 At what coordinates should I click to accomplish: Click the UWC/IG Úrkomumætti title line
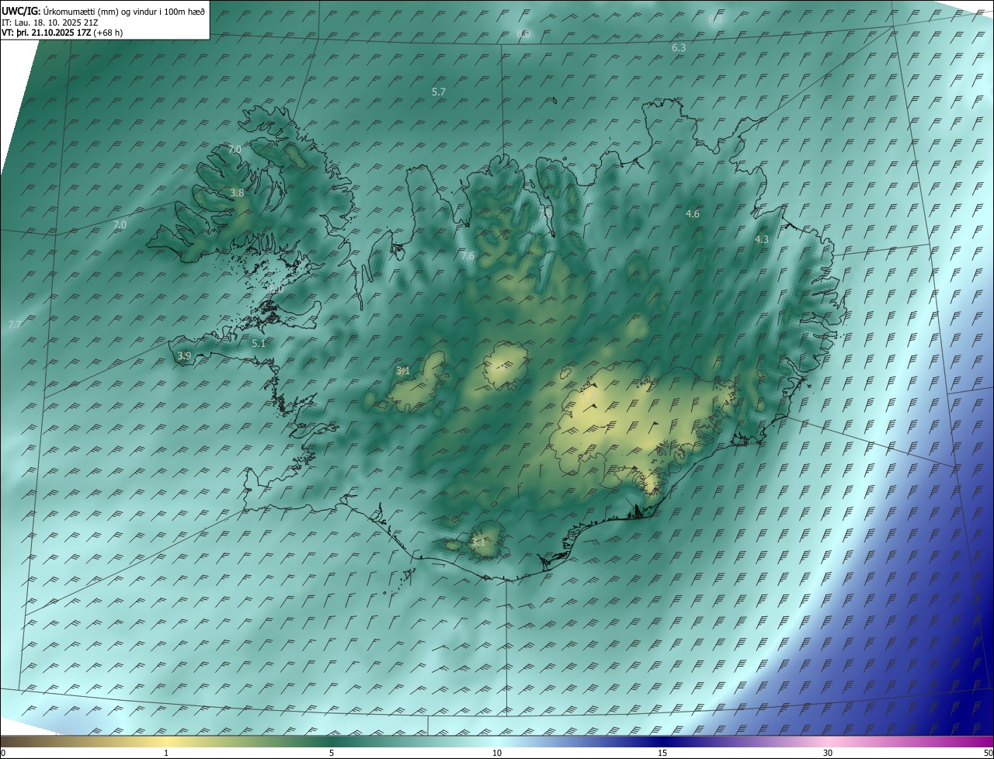(x=103, y=11)
